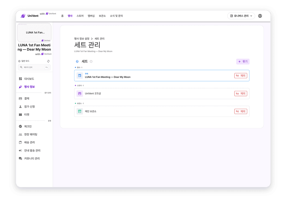Screen dimensions: 288x198
Task: Open the 유니버스 관리 dropdown
Action: 241,16
